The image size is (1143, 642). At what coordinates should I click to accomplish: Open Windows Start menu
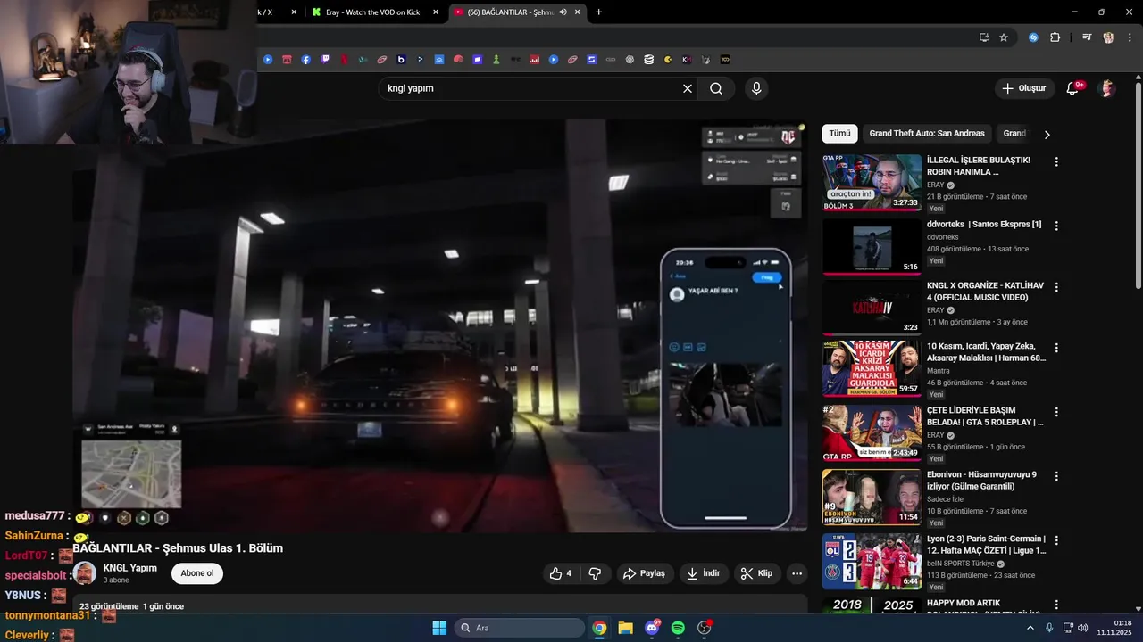coord(439,628)
